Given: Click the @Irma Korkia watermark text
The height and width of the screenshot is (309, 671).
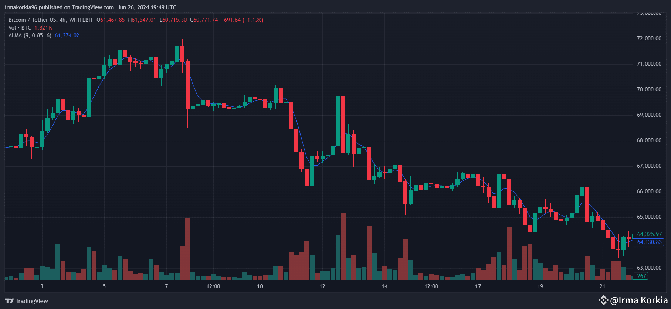Looking at the screenshot, I should 639,300.
